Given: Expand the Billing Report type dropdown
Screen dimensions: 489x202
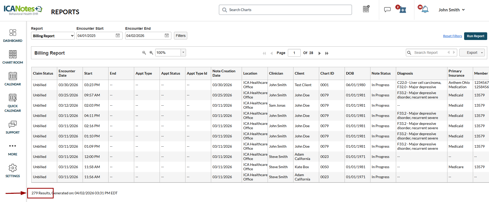Looking at the screenshot, I should (53, 36).
